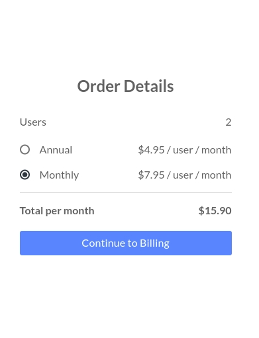Click the word Details in the heading
The height and width of the screenshot is (338, 259).
149,86
